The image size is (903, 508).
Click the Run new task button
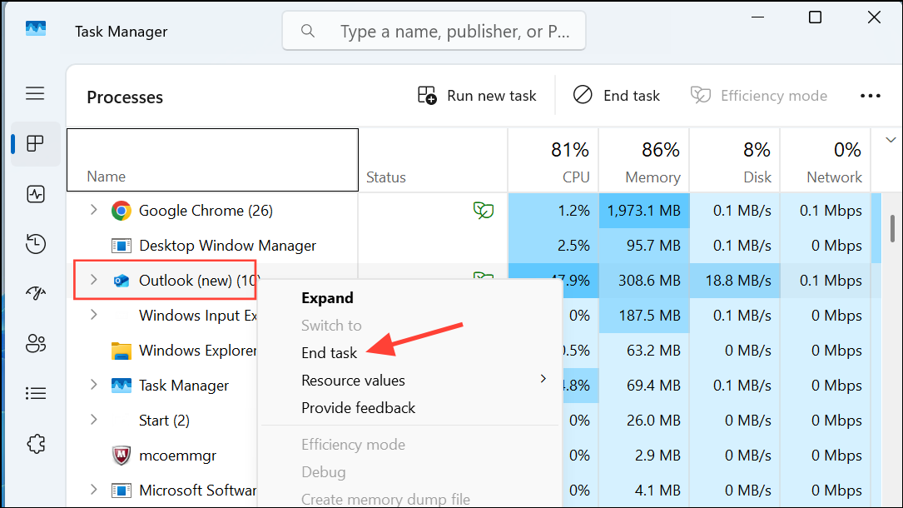[477, 96]
